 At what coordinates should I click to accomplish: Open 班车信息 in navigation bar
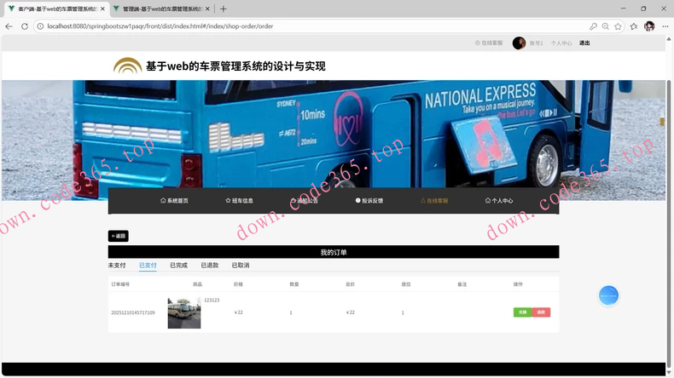coord(240,200)
